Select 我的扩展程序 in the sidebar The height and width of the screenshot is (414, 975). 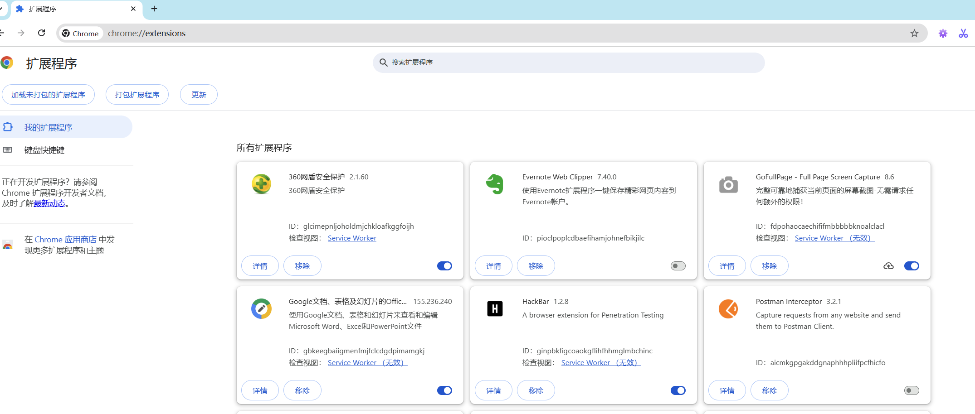(49, 127)
